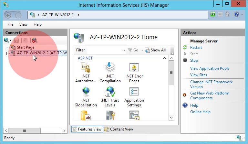Open .NET Authorization Rules feature icon
The image size is (248, 144).
(86, 68)
